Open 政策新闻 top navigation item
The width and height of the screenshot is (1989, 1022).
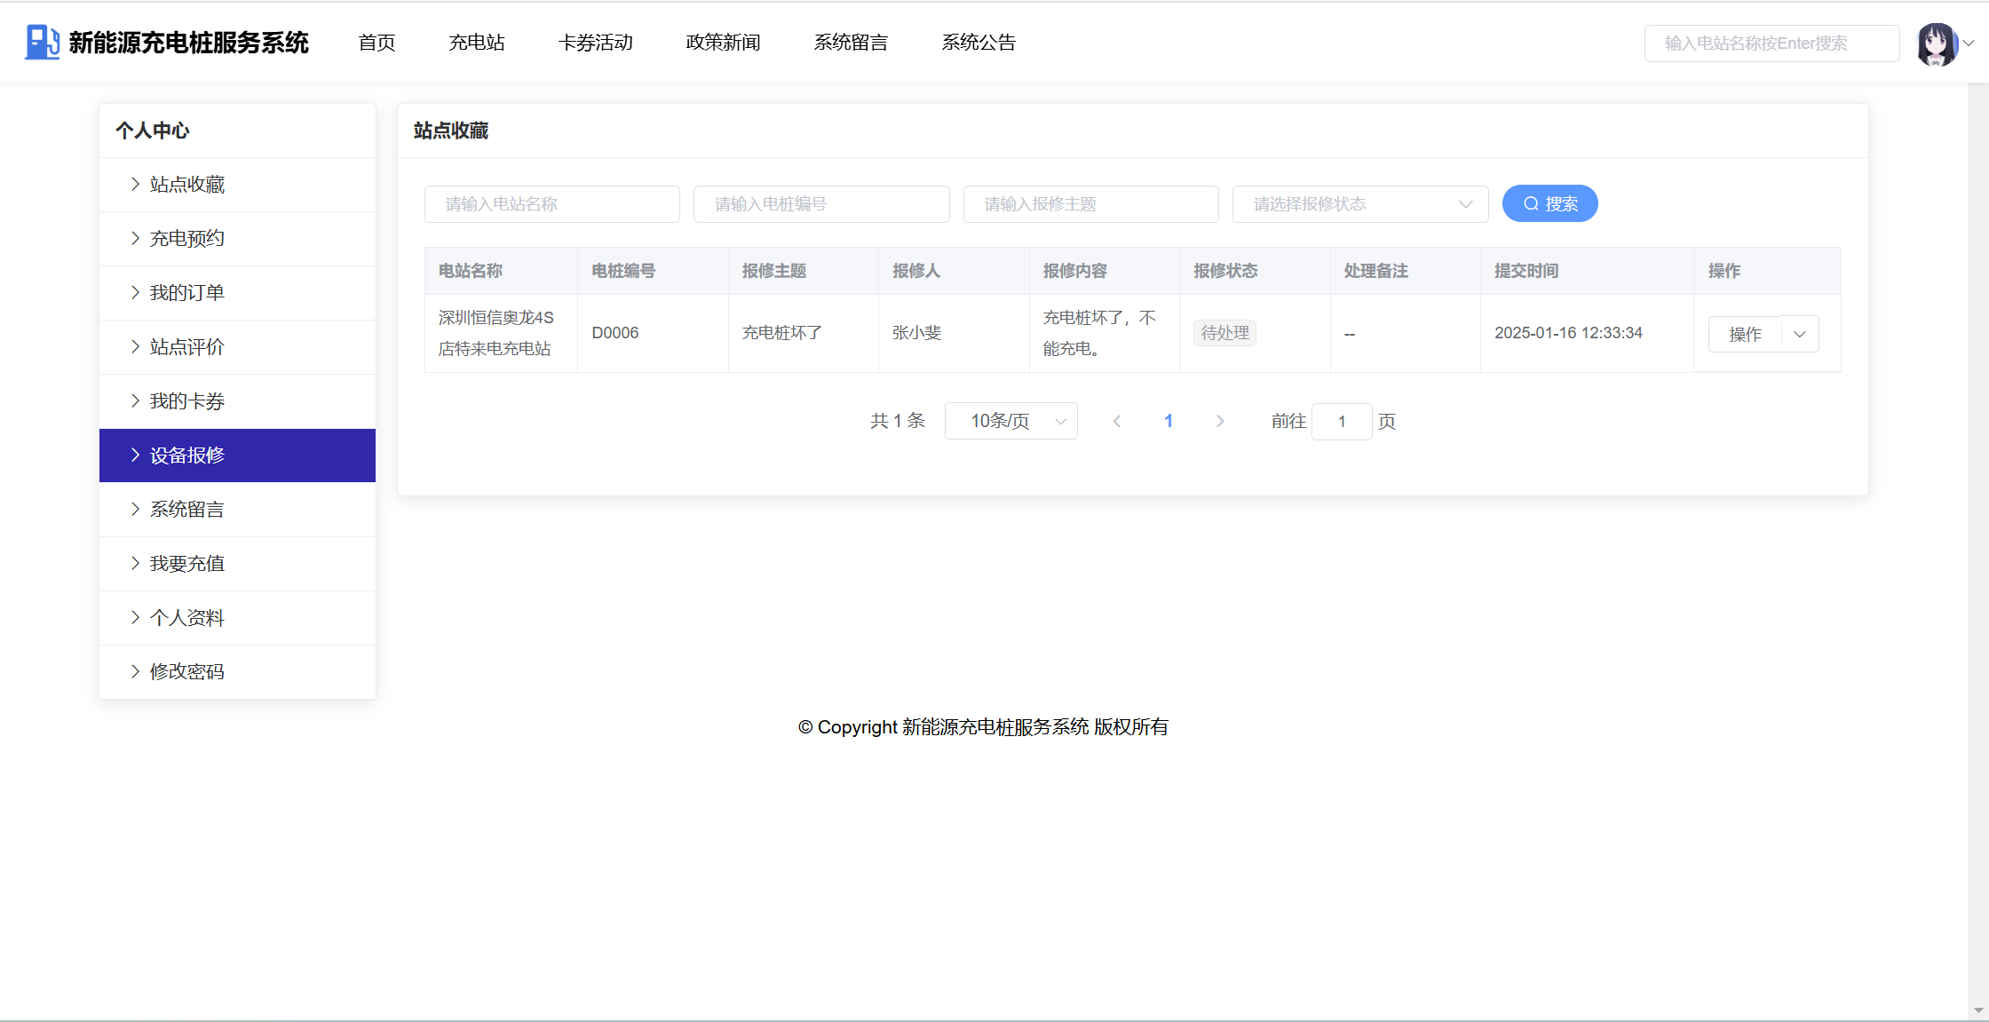tap(723, 43)
